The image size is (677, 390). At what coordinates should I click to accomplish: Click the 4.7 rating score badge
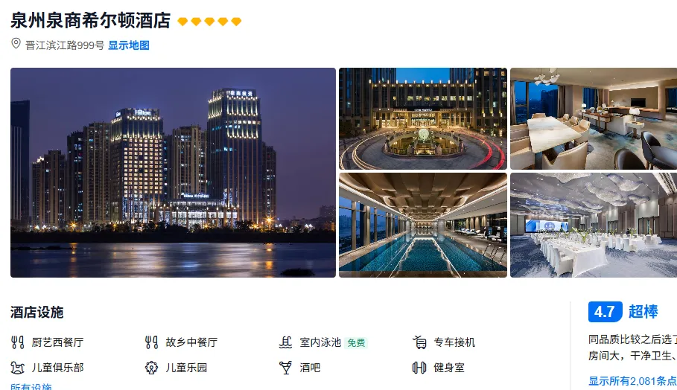(606, 312)
